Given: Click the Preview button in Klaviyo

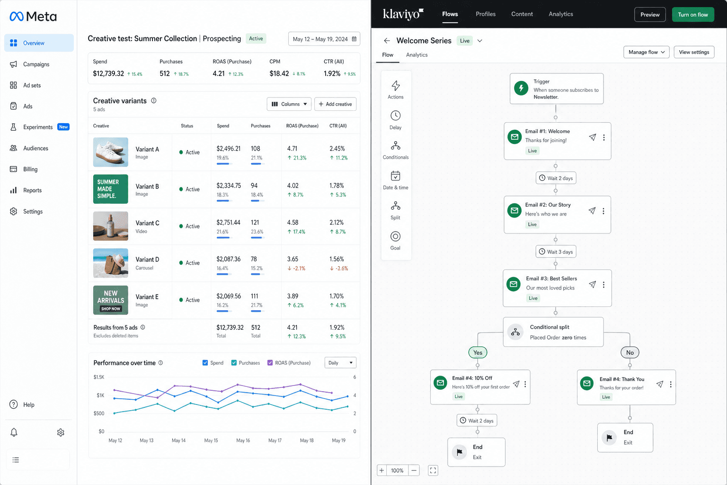Looking at the screenshot, I should pos(650,15).
